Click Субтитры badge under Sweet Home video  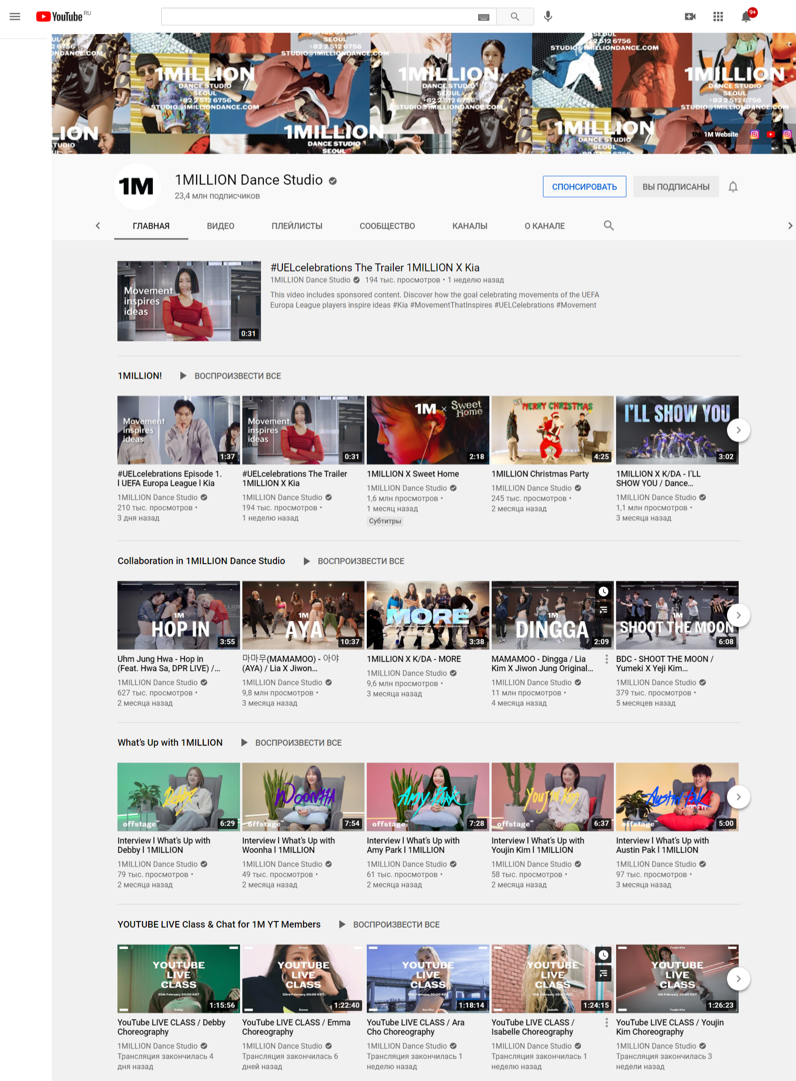(x=385, y=521)
